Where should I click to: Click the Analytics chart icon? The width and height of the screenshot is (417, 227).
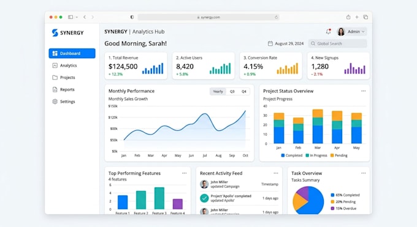pyautogui.click(x=55, y=65)
